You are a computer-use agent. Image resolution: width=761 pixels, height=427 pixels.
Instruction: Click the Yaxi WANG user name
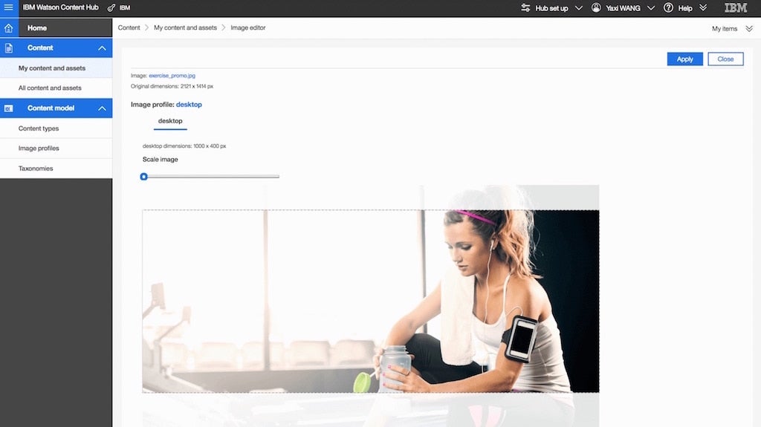tap(624, 7)
